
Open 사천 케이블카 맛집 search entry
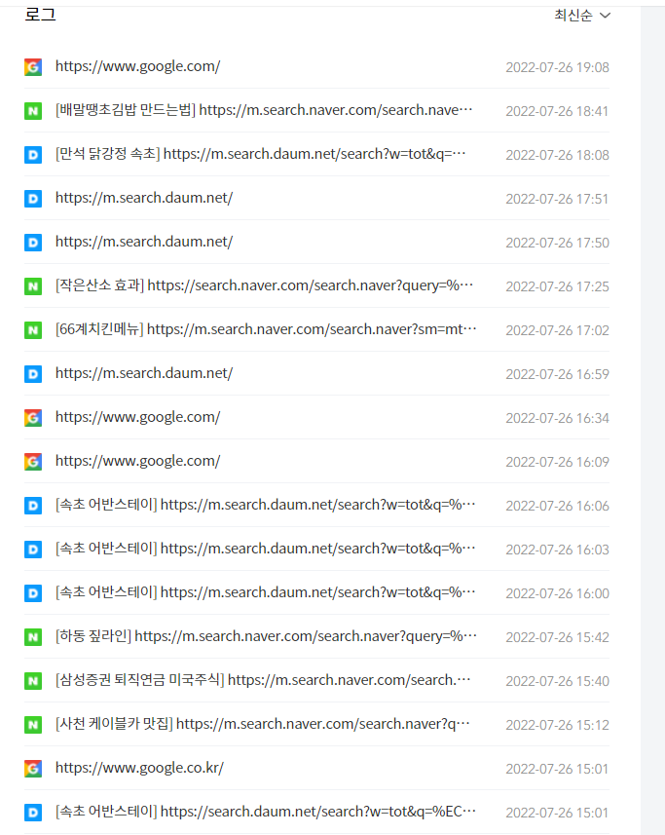click(x=263, y=724)
